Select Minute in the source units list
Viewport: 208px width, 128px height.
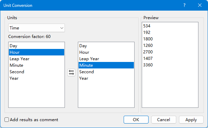(x=37, y=65)
